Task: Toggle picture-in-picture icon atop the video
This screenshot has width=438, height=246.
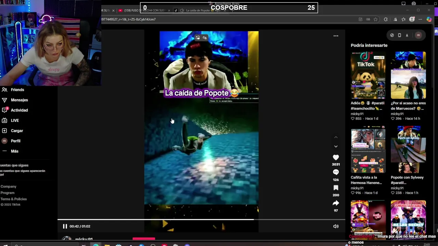Action: [197, 38]
